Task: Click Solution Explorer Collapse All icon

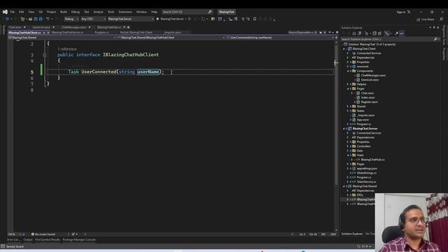Action: pos(374,34)
